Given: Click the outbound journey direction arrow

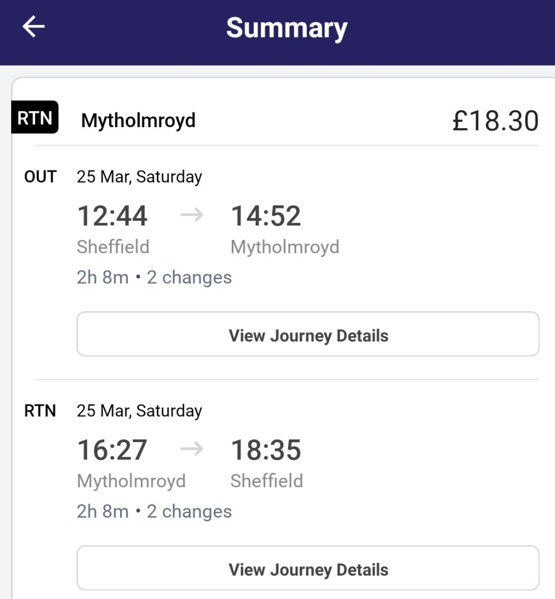Looking at the screenshot, I should pos(191,215).
